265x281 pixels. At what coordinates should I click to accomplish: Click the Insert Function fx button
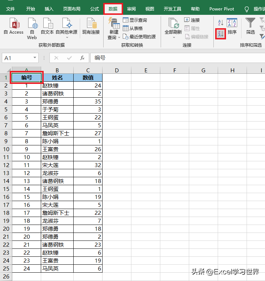(x=82, y=58)
